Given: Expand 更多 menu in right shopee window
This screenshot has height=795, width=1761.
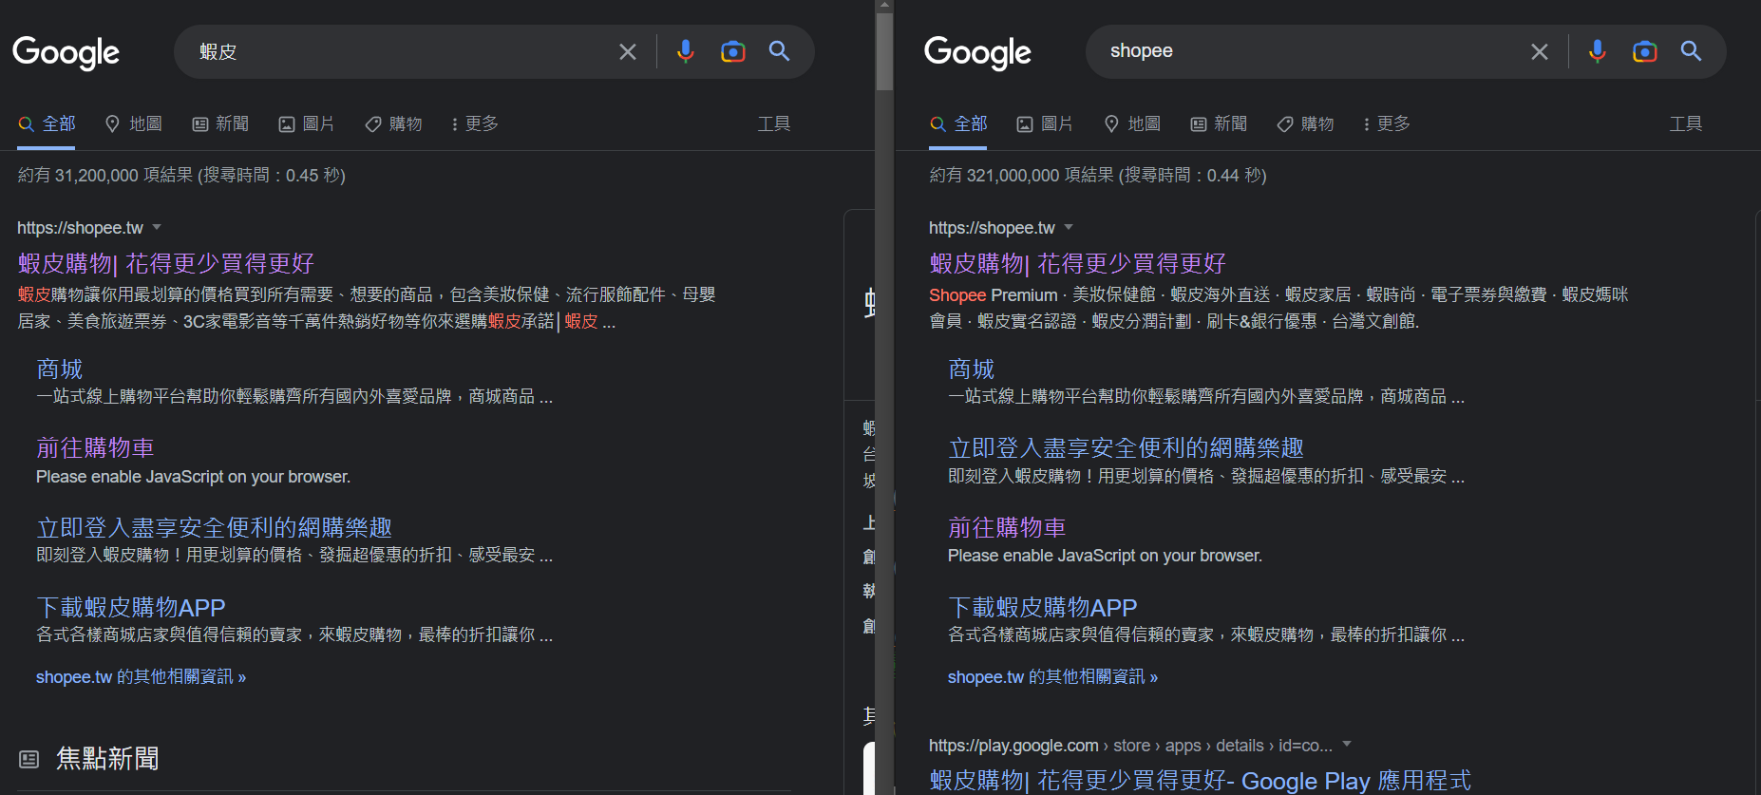Looking at the screenshot, I should [1387, 123].
